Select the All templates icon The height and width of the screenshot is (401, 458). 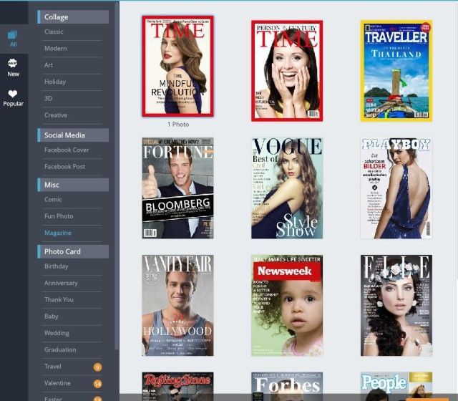click(13, 39)
